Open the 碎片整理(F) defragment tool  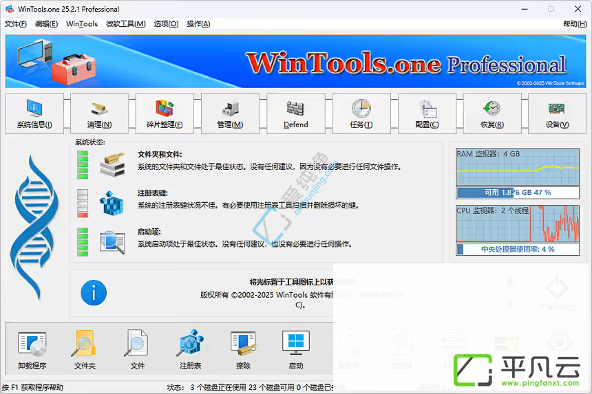coord(165,113)
